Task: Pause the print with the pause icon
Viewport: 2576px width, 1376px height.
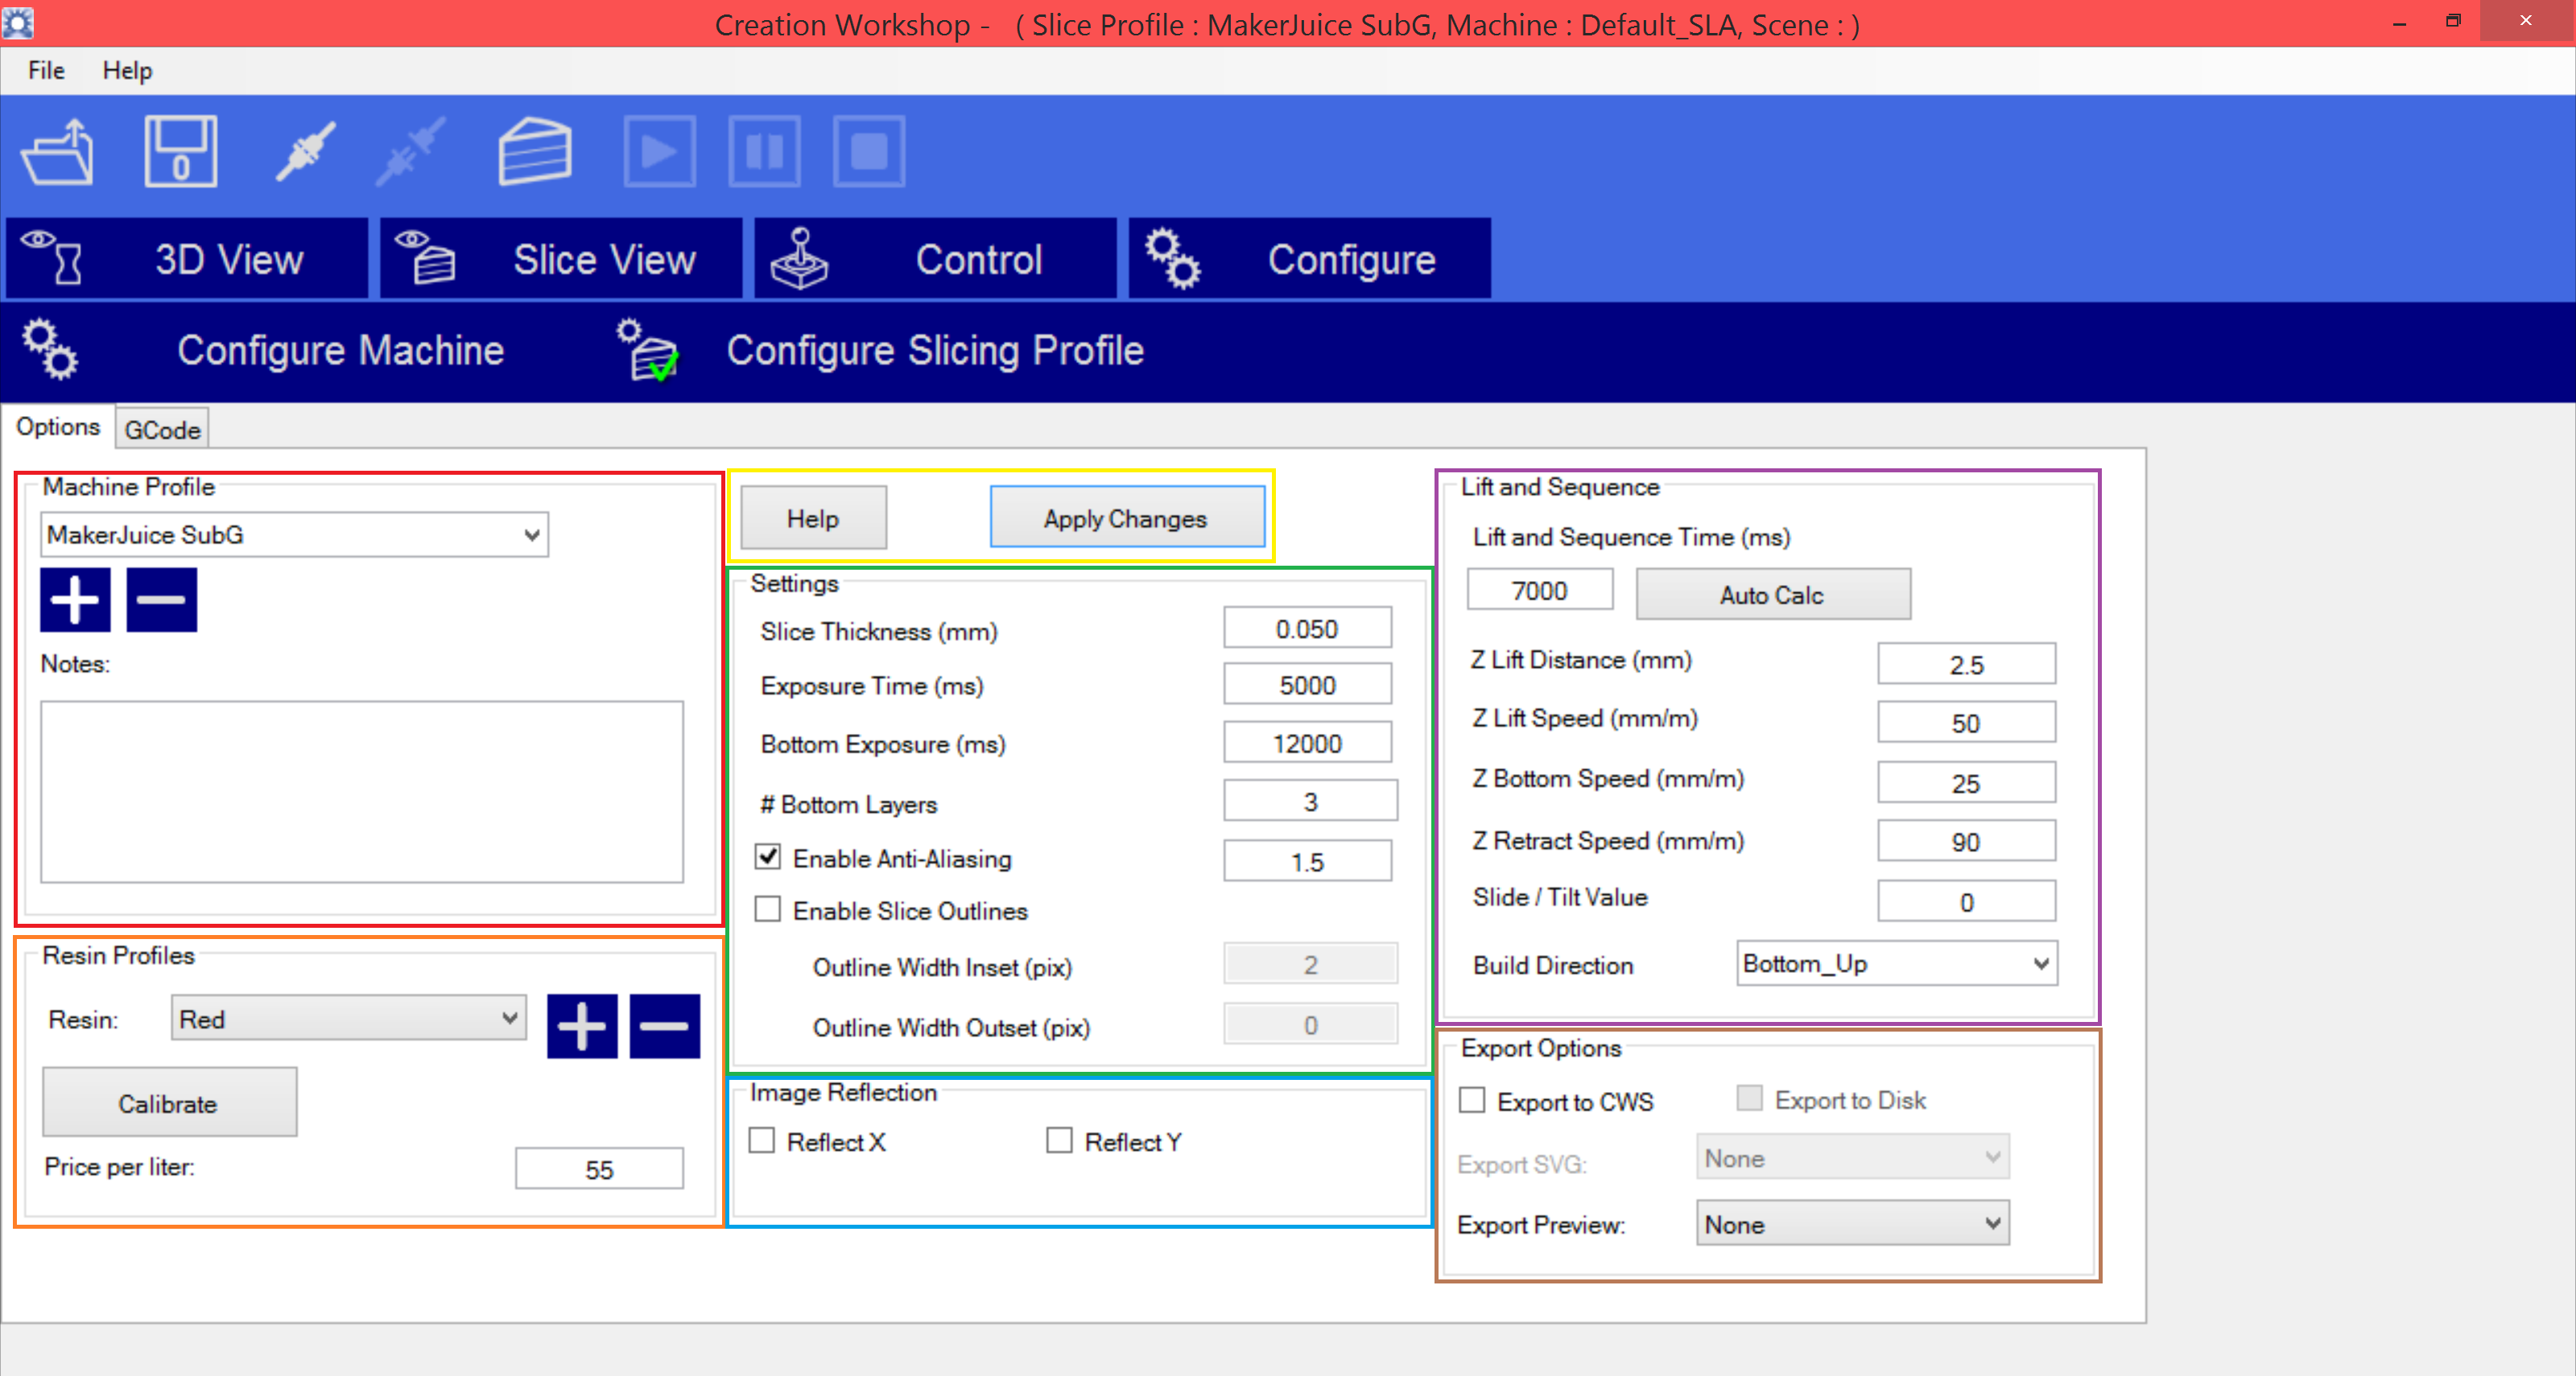Action: (x=765, y=152)
